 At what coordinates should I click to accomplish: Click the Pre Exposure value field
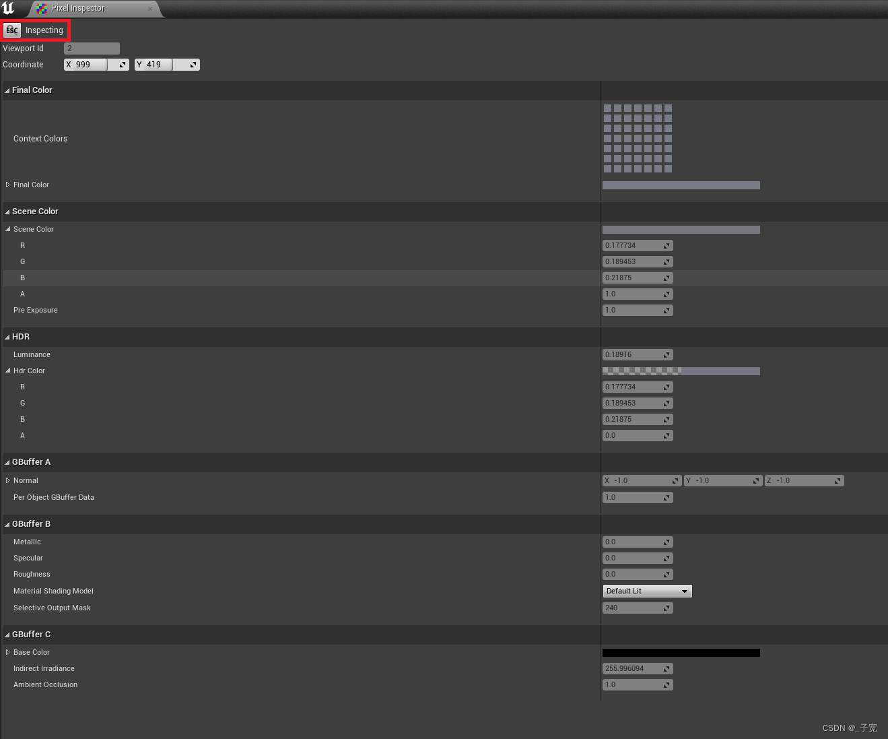point(638,311)
